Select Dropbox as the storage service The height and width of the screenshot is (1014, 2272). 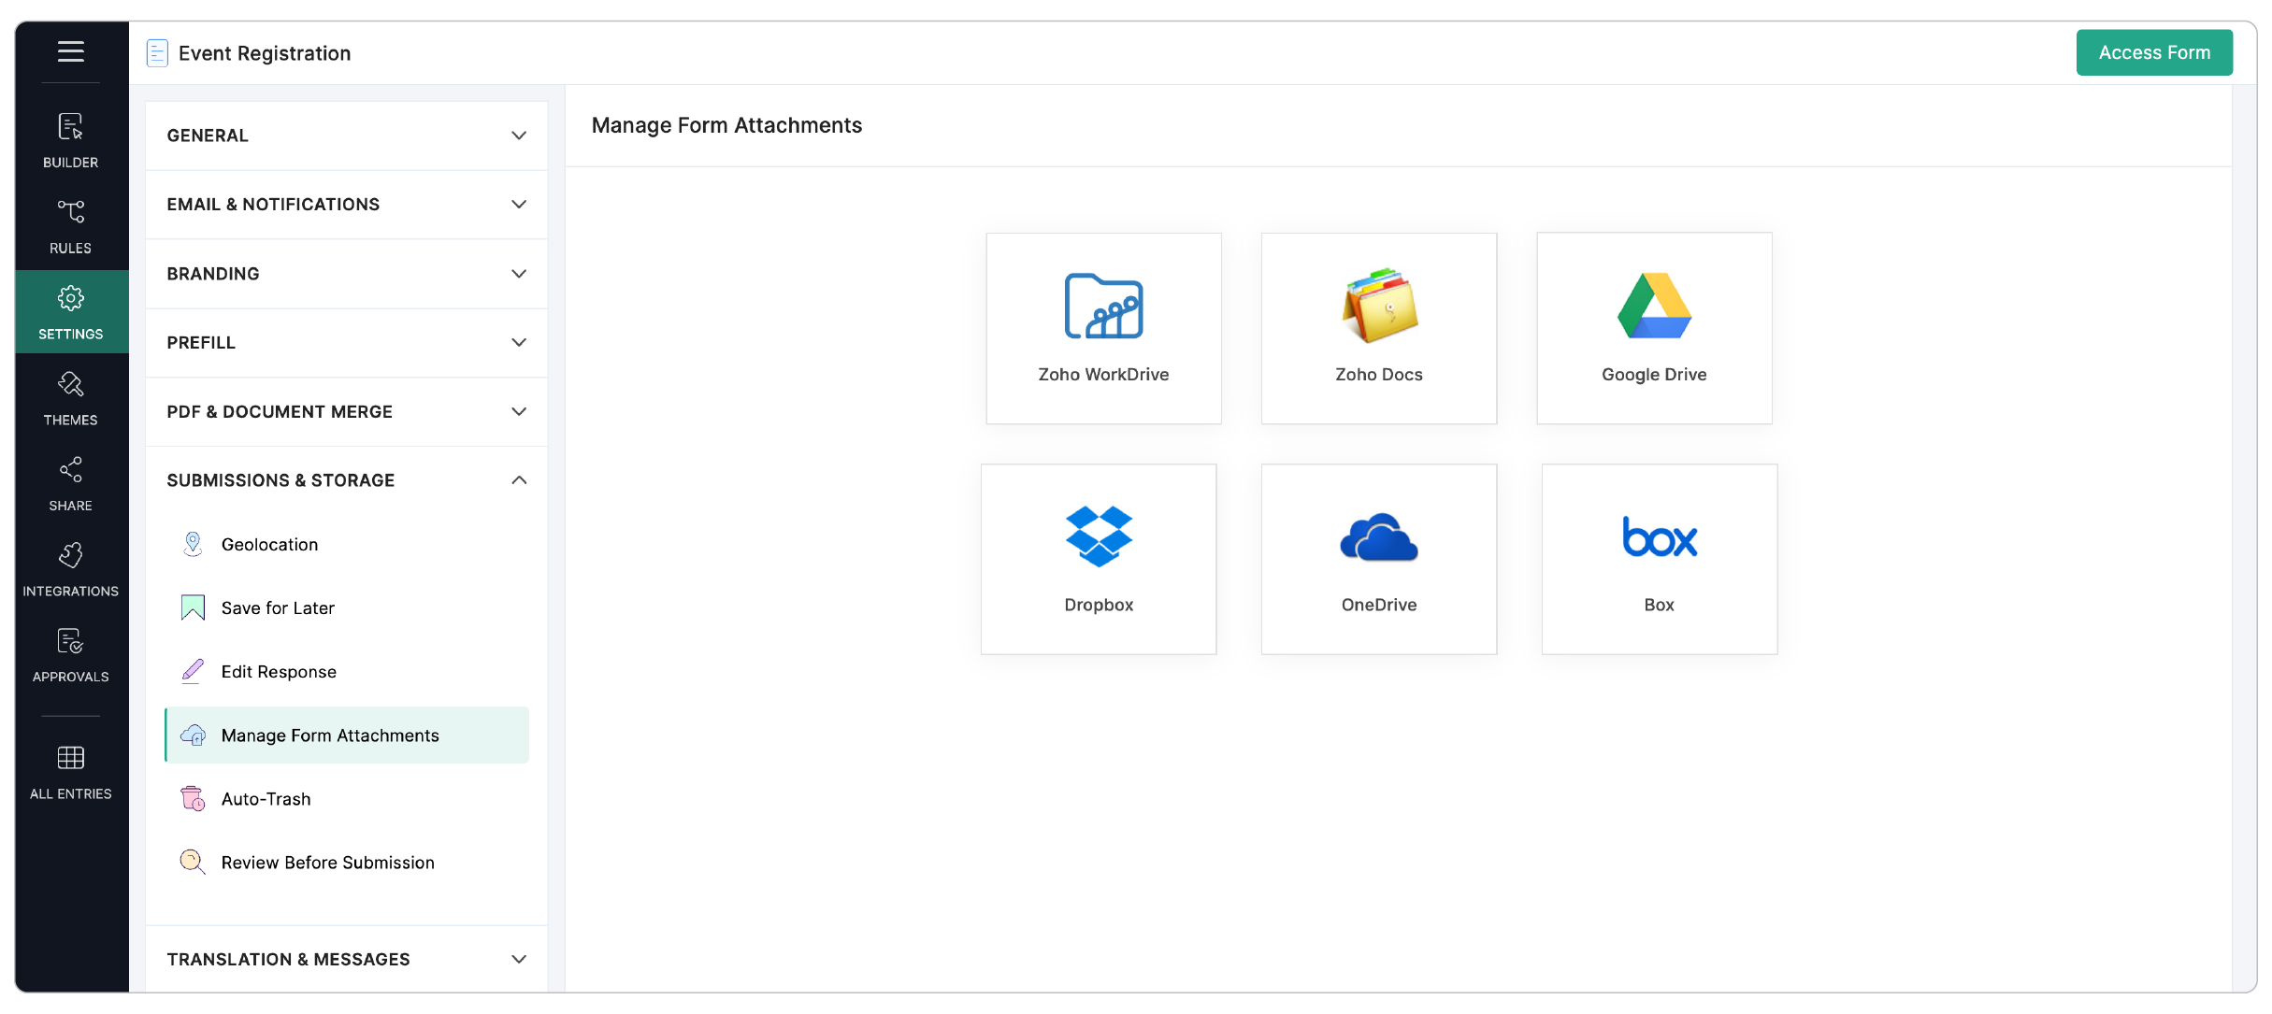coord(1098,558)
